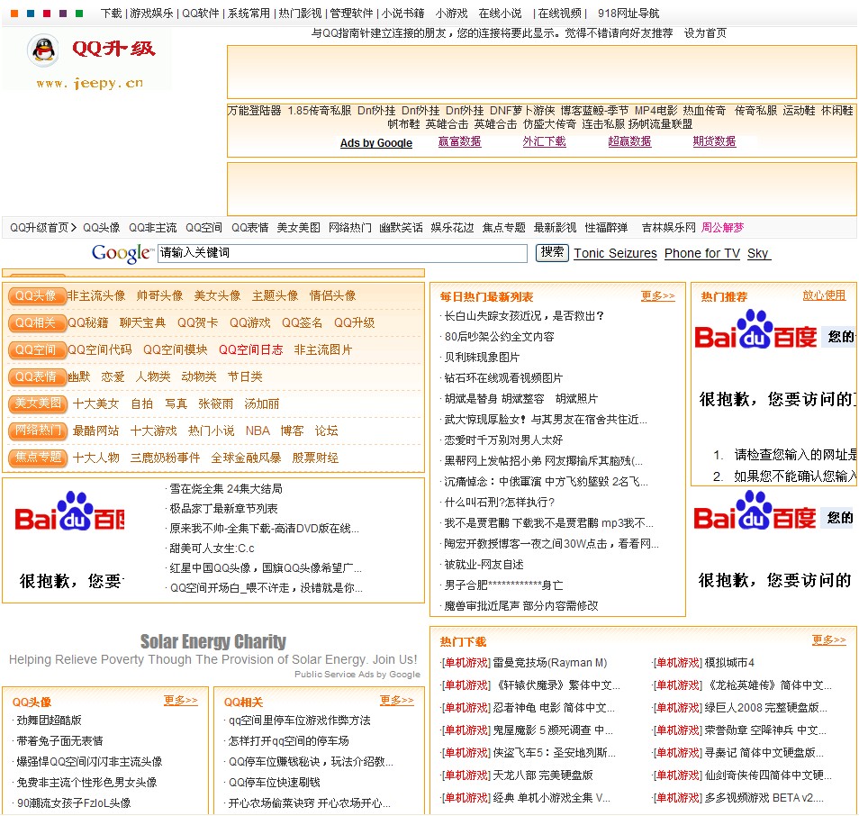Image resolution: width=859 pixels, height=816 pixels.
Task: Click the orange QQ头像 category badge
Action: pos(37,295)
